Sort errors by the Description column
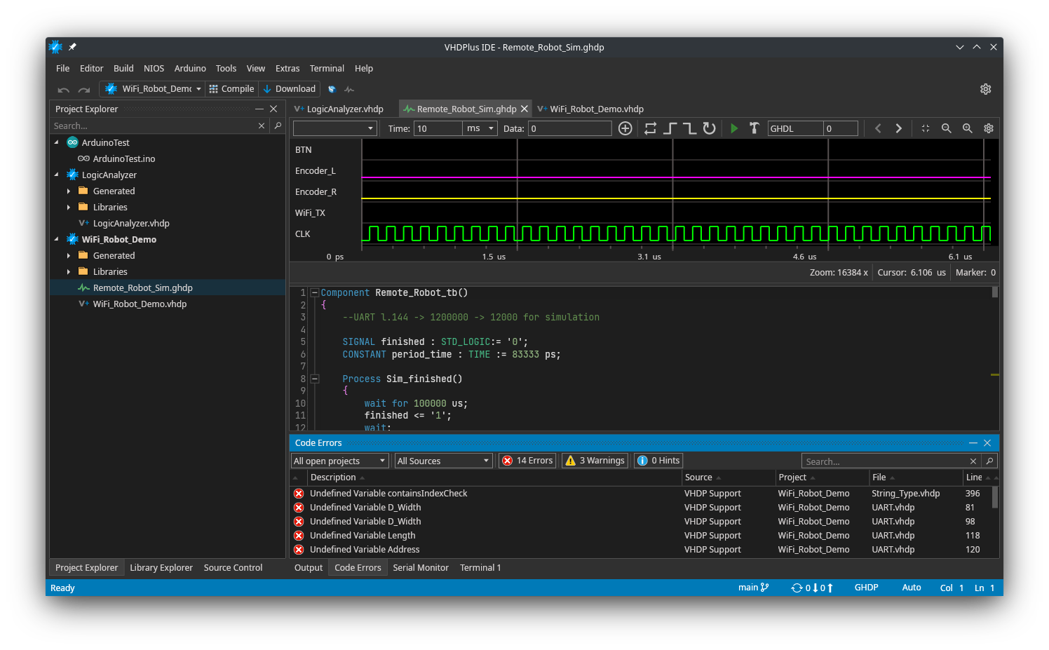The width and height of the screenshot is (1049, 650). point(494,478)
